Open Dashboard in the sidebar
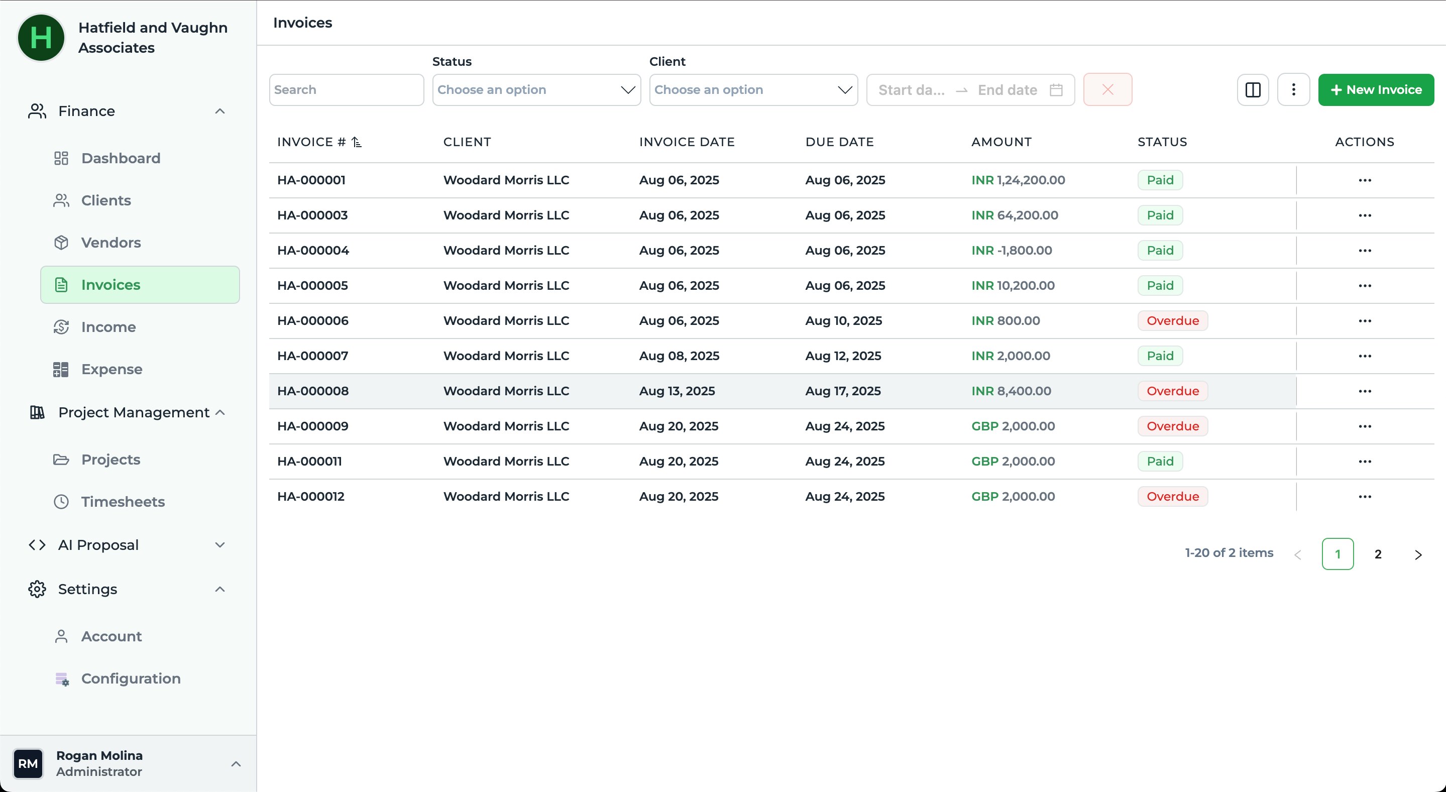The image size is (1446, 792). point(140,158)
